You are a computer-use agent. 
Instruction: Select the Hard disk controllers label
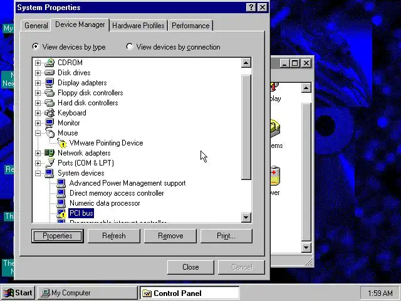tap(88, 103)
